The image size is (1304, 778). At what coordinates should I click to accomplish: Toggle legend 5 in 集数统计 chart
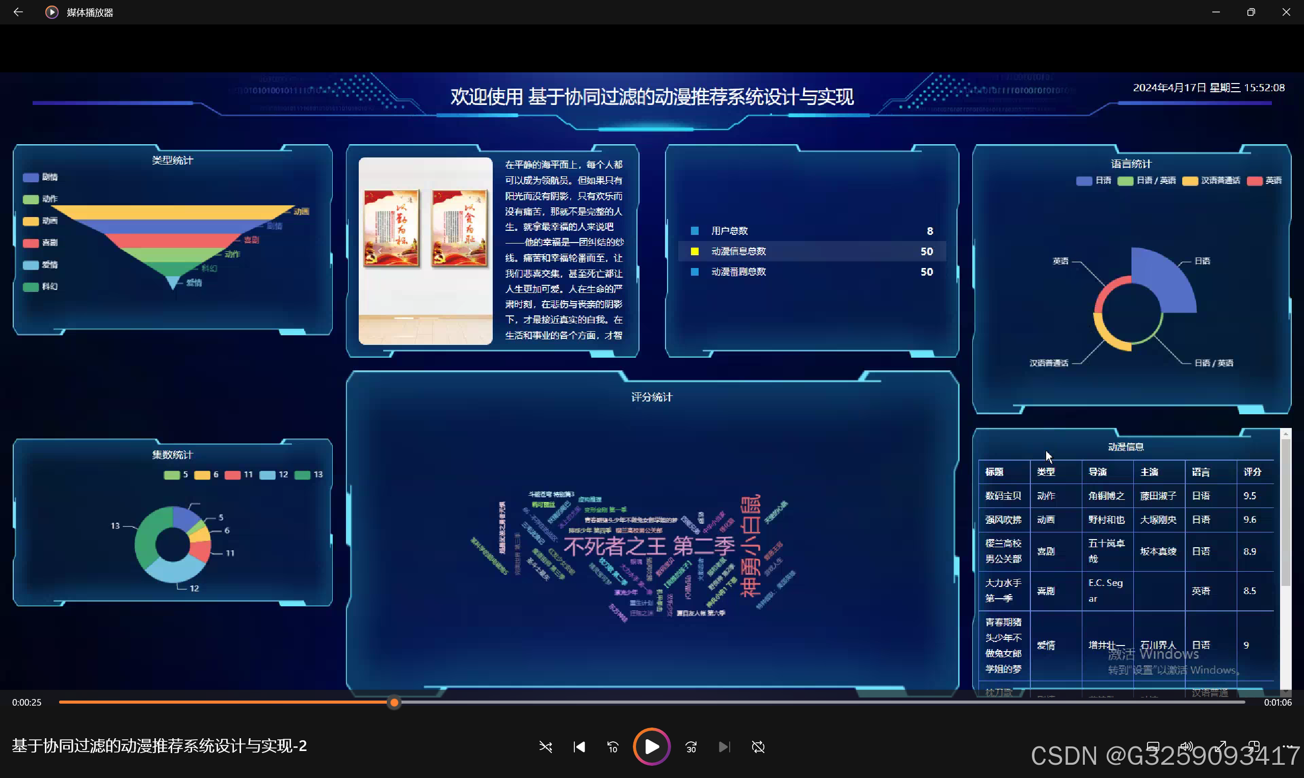176,474
